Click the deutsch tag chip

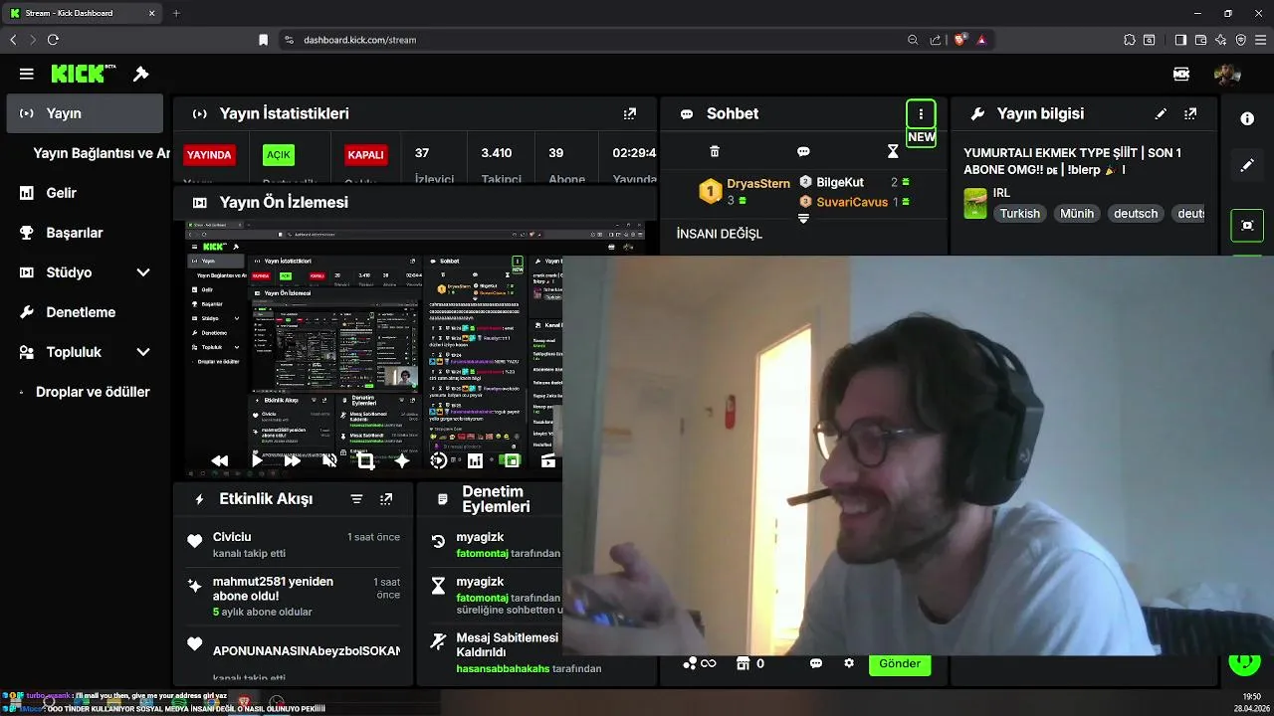pyautogui.click(x=1136, y=213)
